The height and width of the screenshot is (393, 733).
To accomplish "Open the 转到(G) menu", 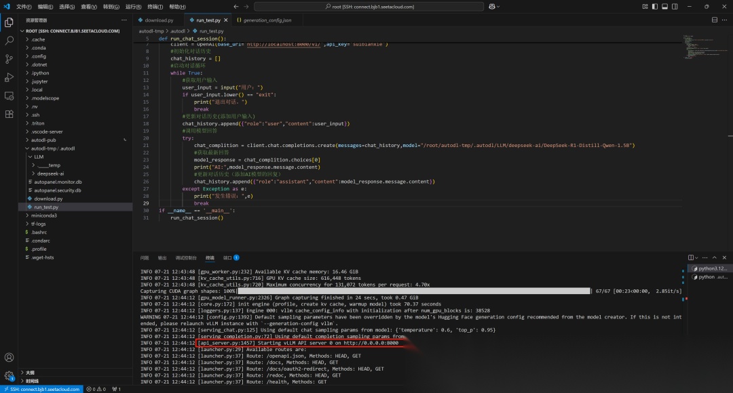I will tap(111, 7).
